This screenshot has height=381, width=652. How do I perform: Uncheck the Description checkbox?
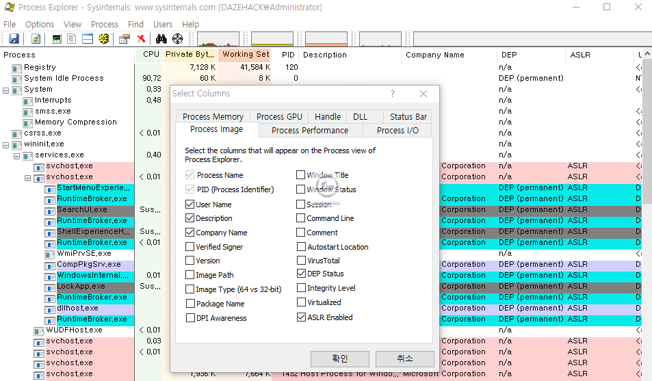pos(190,218)
